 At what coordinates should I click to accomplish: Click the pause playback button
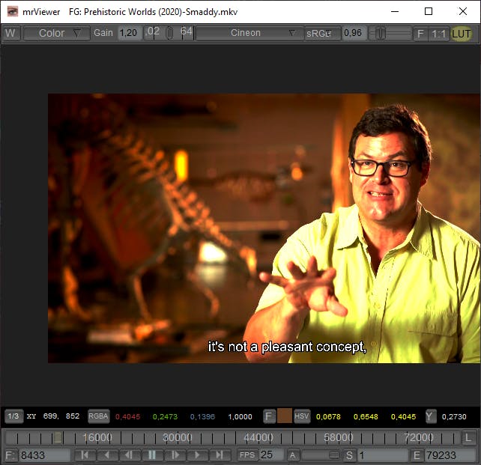tap(152, 455)
